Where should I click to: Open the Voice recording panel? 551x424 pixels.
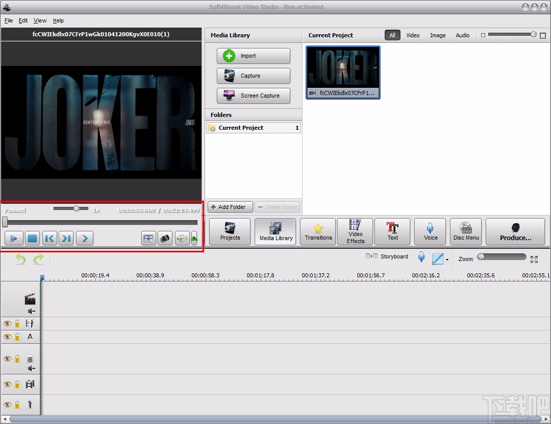pyautogui.click(x=430, y=231)
